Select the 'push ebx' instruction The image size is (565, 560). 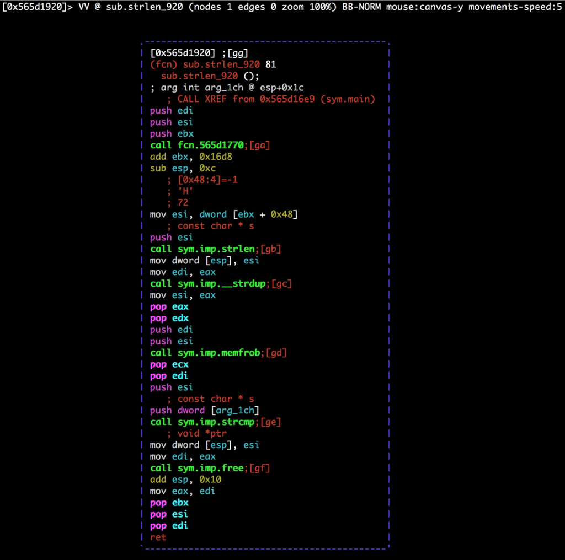[x=172, y=133]
